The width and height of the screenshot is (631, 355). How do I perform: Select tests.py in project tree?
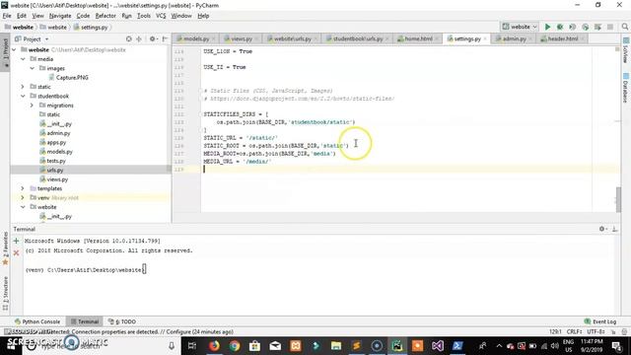point(52,161)
